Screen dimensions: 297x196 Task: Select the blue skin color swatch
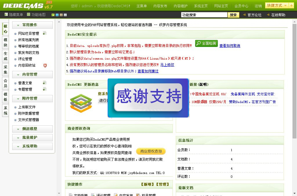pyautogui.click(x=57, y=15)
